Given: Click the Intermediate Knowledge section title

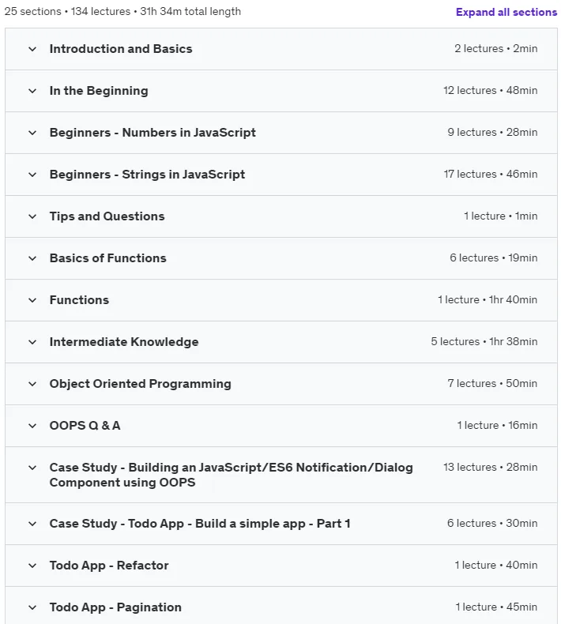Looking at the screenshot, I should coord(124,342).
